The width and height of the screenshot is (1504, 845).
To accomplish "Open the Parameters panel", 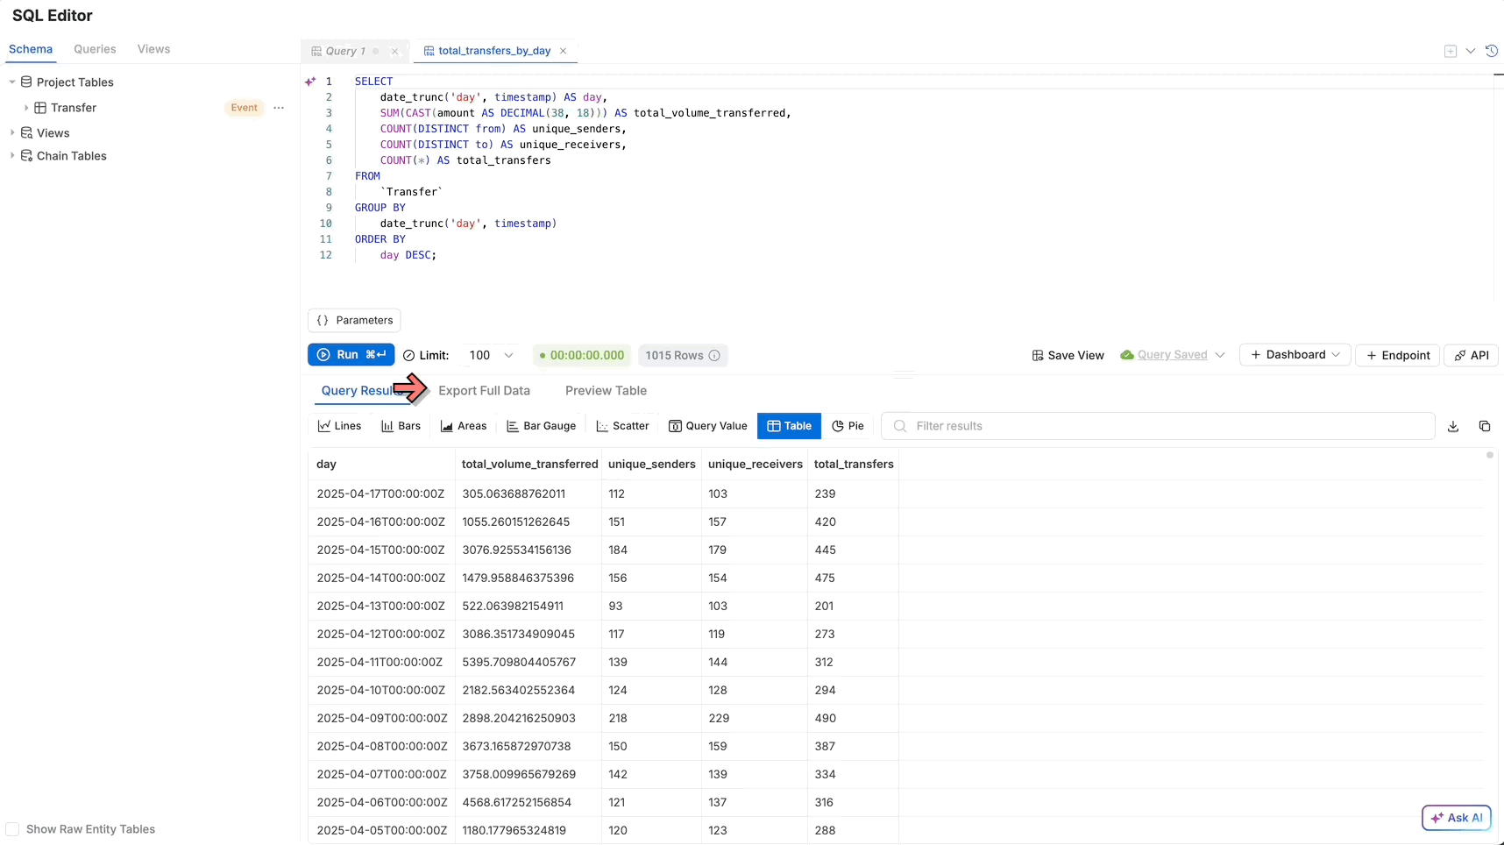I will click(x=354, y=321).
